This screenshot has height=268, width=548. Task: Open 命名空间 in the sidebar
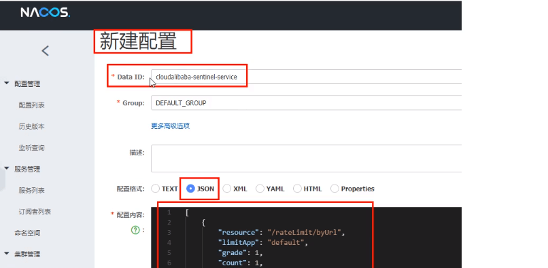coord(27,233)
